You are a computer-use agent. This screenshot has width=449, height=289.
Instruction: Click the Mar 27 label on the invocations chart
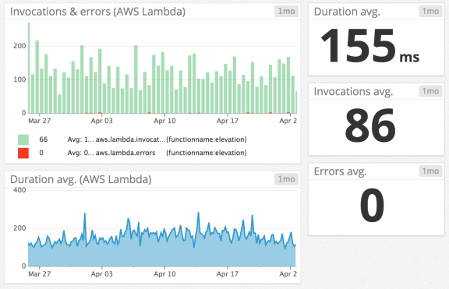(40, 121)
